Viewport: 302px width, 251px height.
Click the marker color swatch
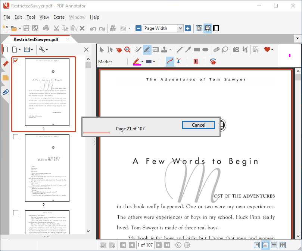coord(137,62)
